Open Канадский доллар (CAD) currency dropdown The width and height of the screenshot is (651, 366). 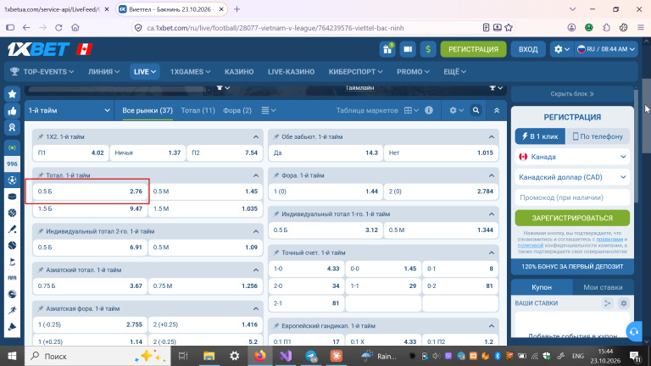pyautogui.click(x=572, y=177)
